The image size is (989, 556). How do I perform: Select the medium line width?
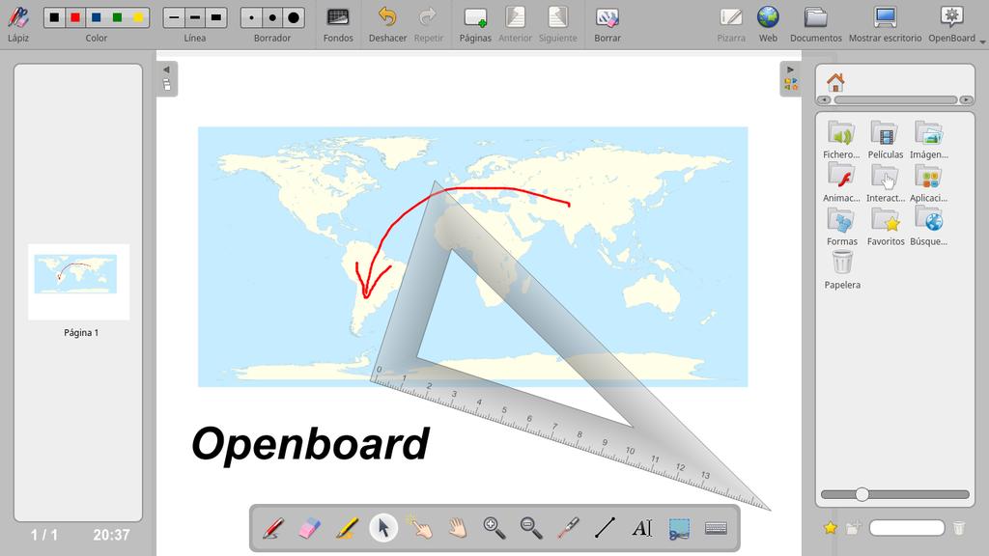(195, 17)
